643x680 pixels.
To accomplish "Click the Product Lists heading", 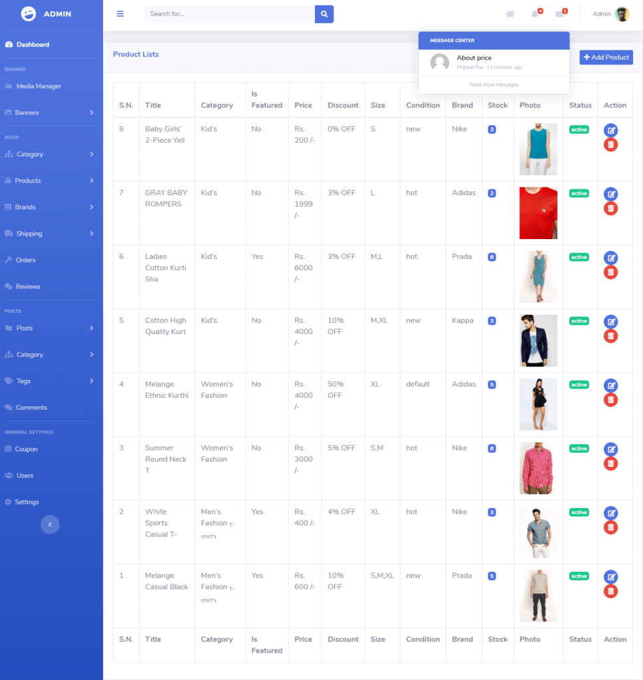I will pyautogui.click(x=136, y=54).
